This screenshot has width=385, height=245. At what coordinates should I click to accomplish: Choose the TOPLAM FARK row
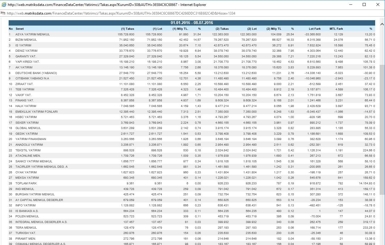[26, 183]
